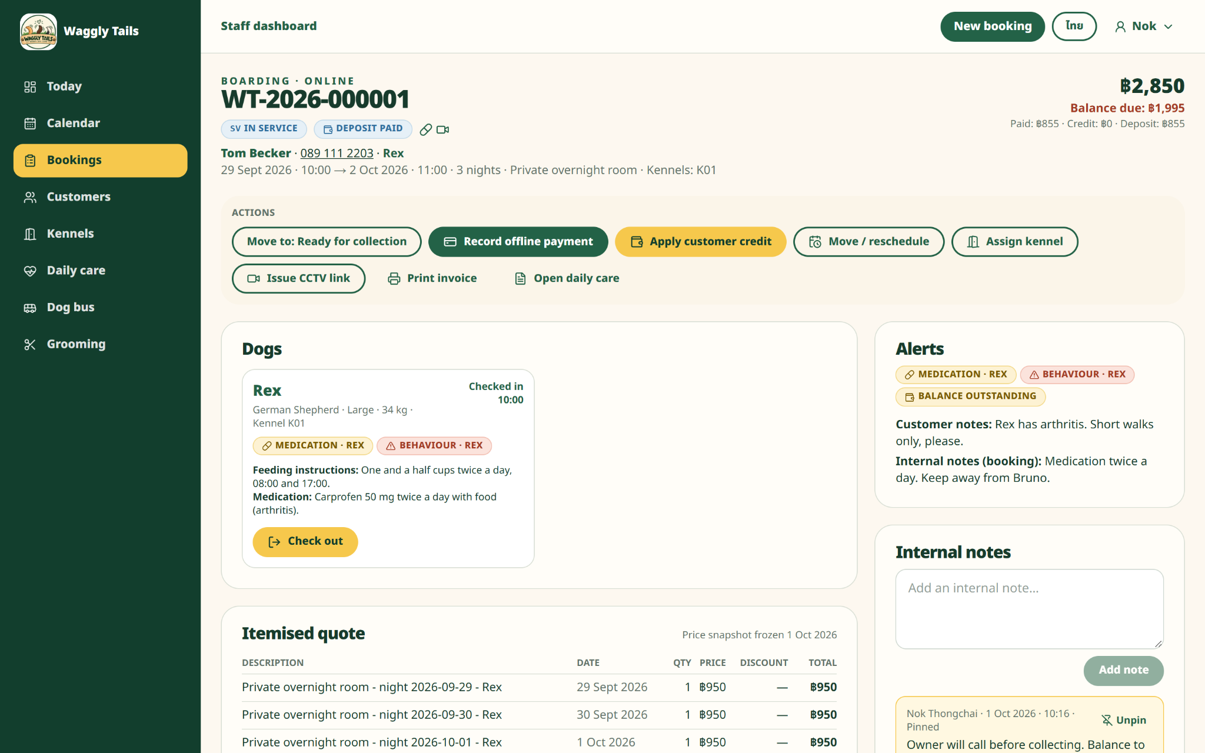Apply customer credit to booking

coord(700,242)
